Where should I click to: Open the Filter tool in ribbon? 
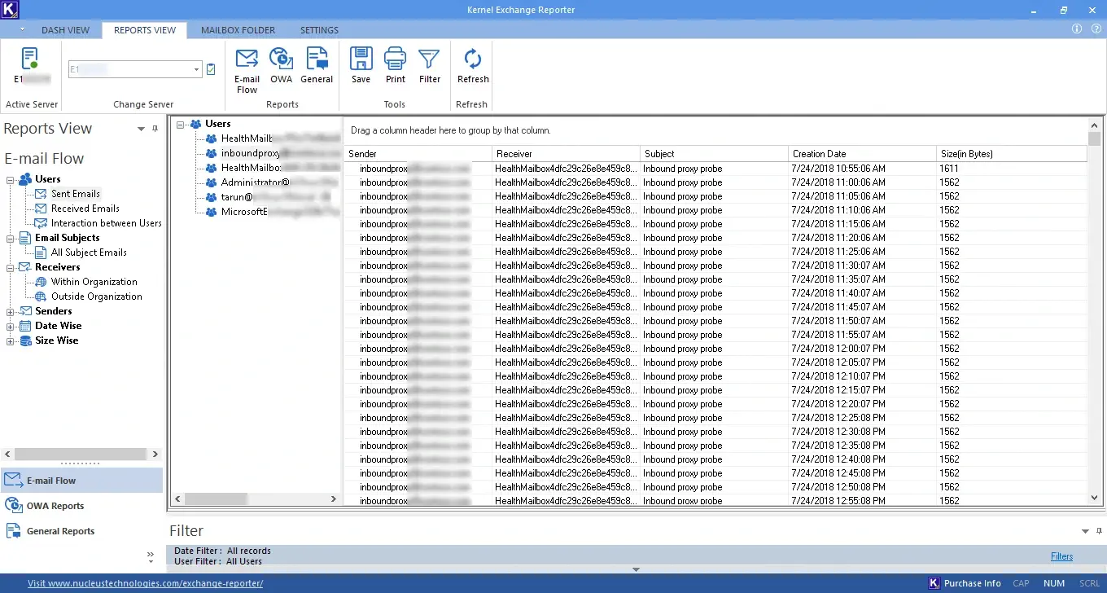pos(430,66)
